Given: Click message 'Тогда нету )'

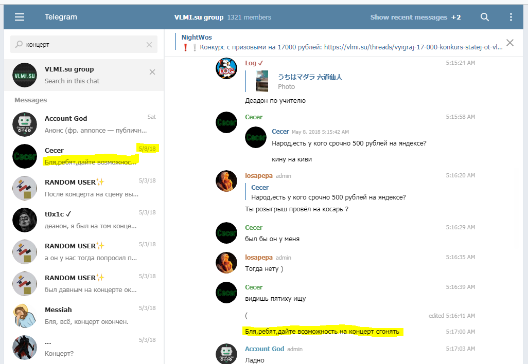Looking at the screenshot, I should pyautogui.click(x=264, y=269).
